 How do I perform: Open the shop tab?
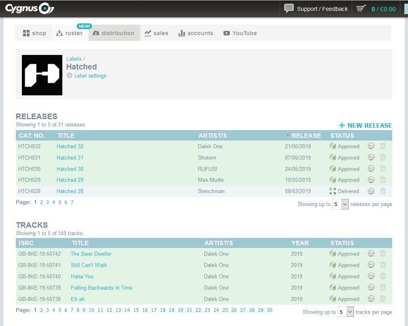coord(35,33)
